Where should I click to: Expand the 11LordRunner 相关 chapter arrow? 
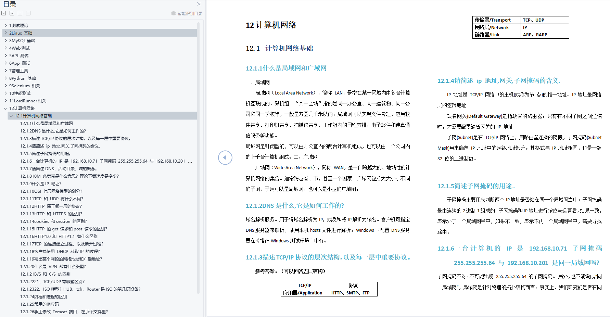pyautogui.click(x=6, y=101)
